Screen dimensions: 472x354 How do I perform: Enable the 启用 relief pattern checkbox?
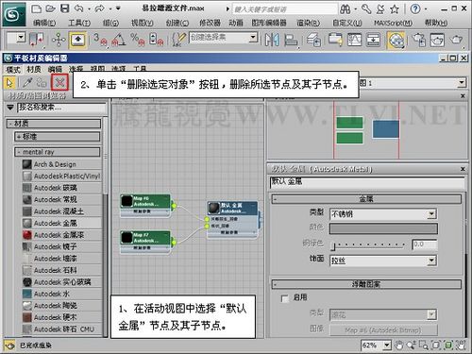click(285, 298)
